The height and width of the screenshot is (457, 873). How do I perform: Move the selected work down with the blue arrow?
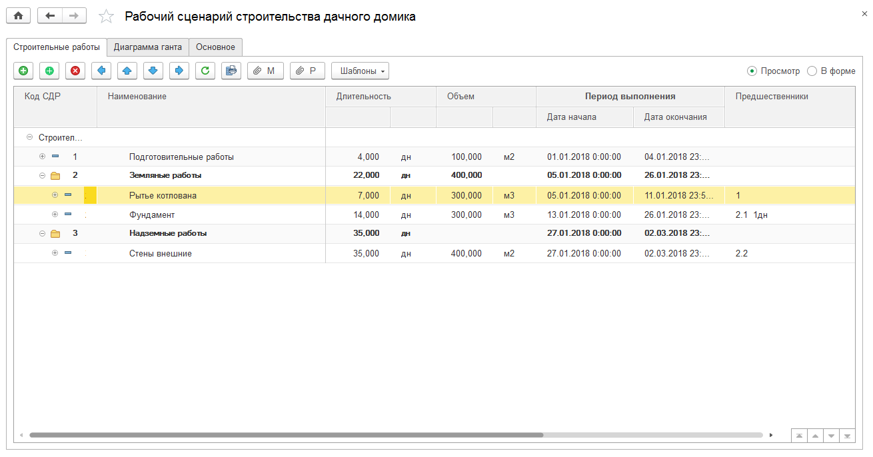point(153,71)
